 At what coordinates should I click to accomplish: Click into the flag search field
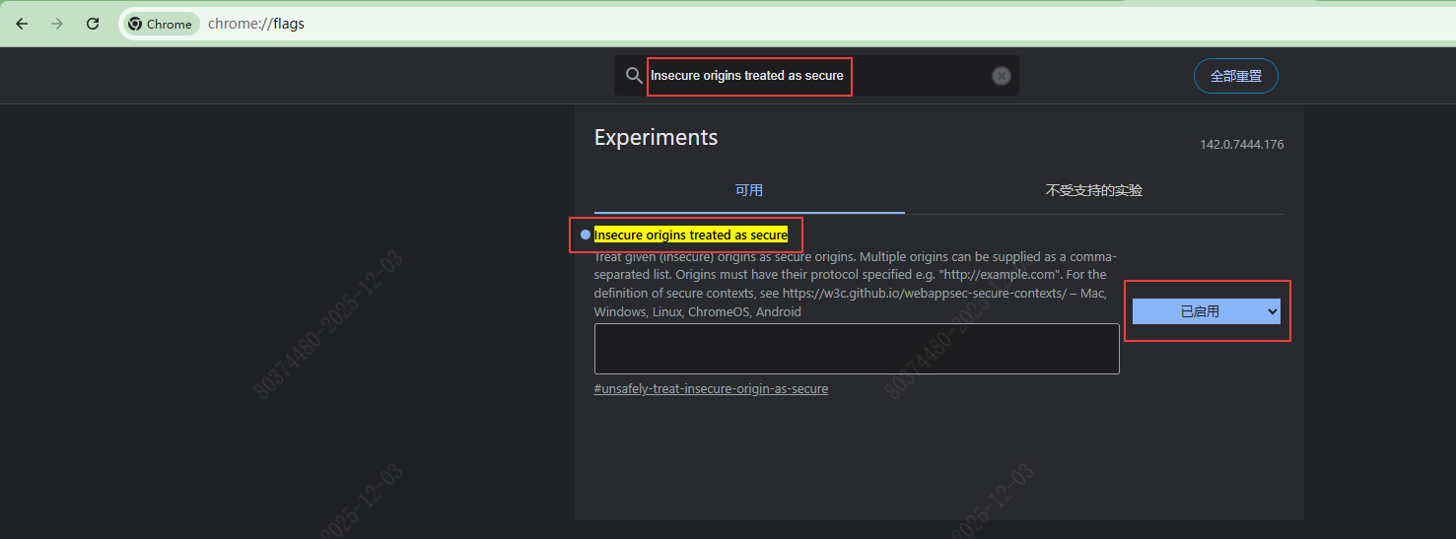pos(818,76)
